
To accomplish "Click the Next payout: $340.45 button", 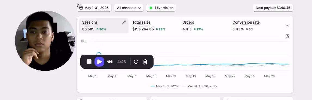I will point(273,8).
